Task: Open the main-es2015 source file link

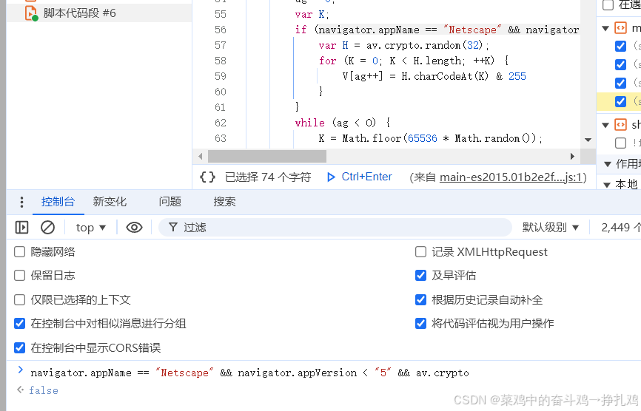Action: 512,177
